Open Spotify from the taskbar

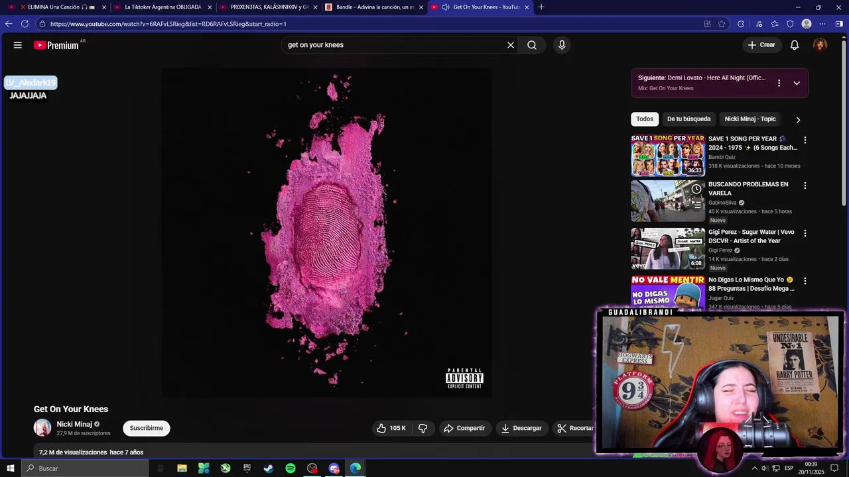tap(291, 468)
